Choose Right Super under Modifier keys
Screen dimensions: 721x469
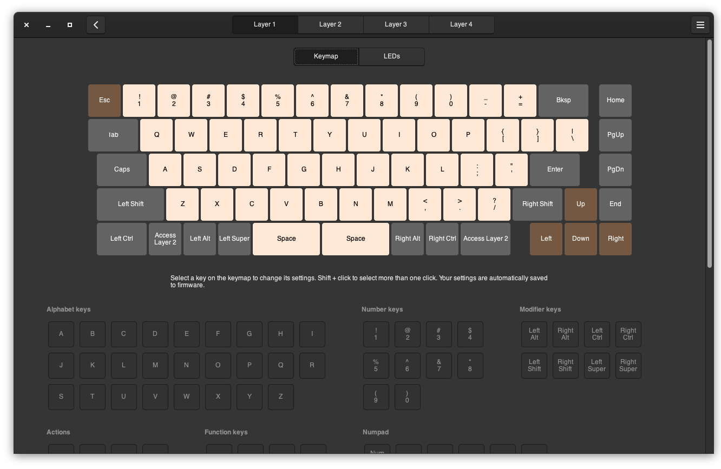[x=628, y=366]
